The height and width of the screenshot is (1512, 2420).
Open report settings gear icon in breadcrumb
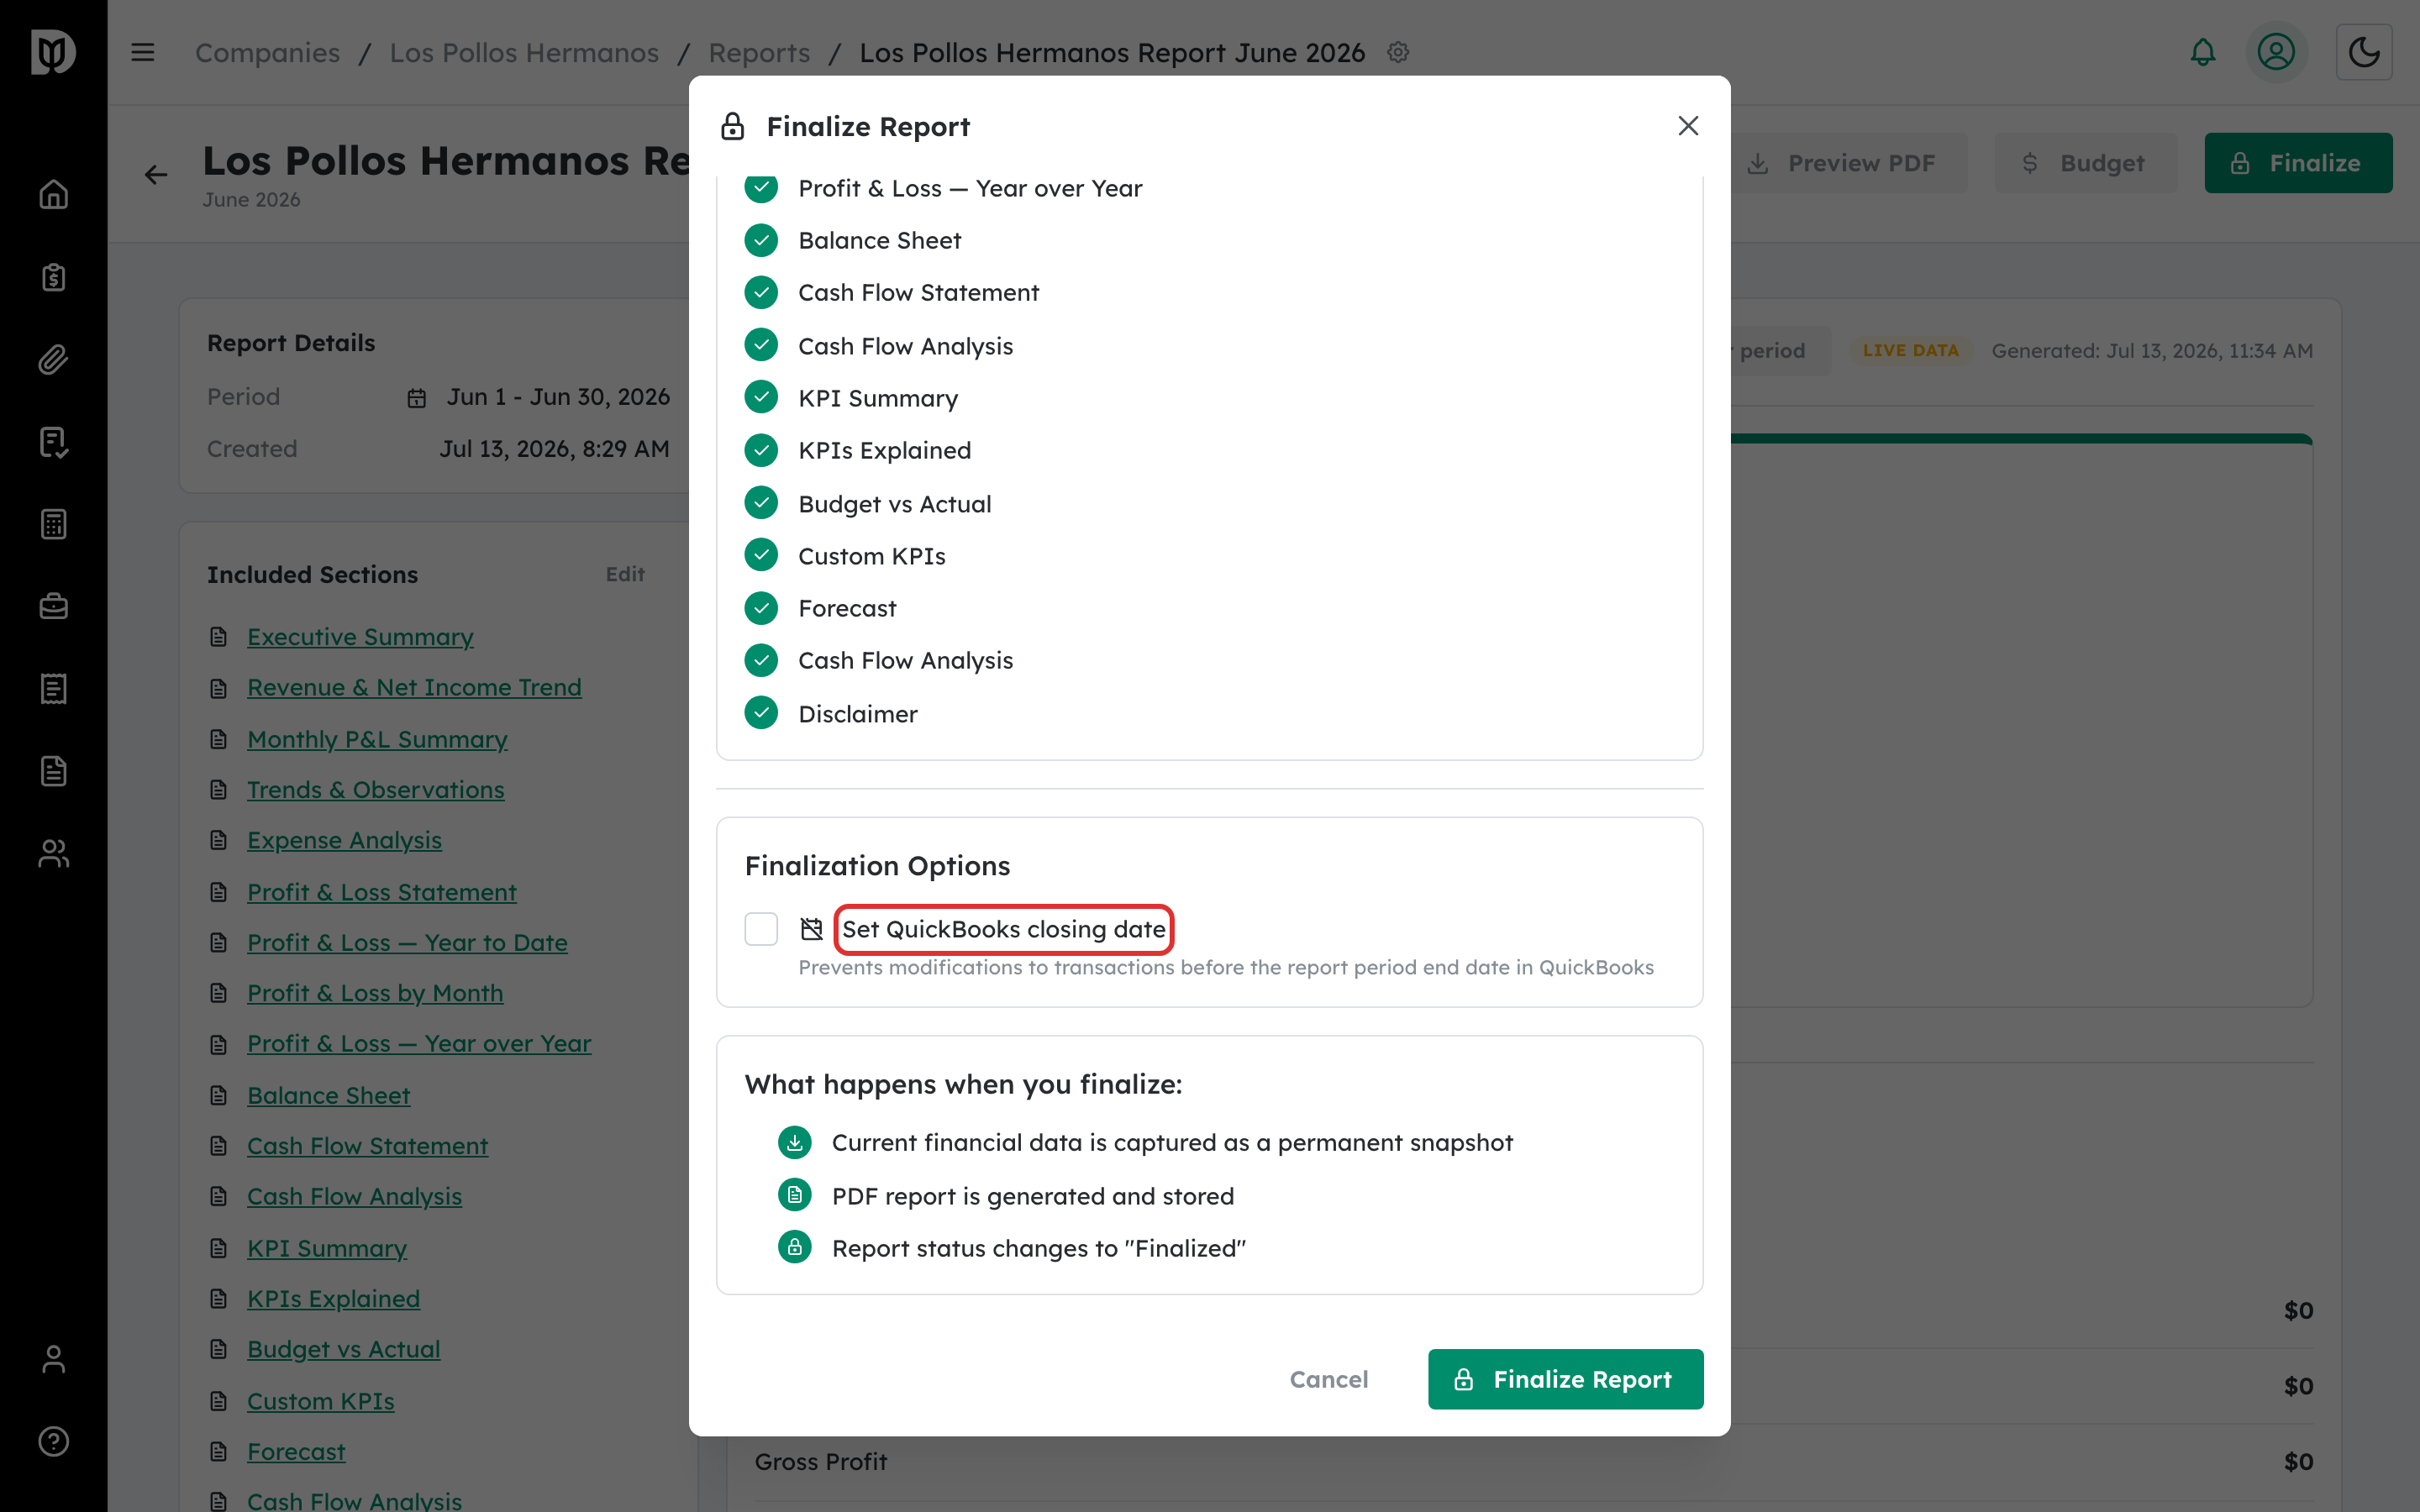1398,52
